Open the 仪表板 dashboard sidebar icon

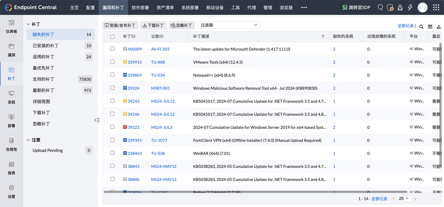click(12, 23)
